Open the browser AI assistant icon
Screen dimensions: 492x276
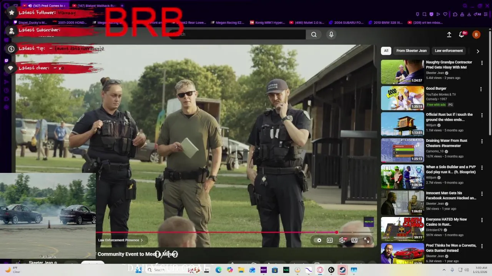[478, 14]
